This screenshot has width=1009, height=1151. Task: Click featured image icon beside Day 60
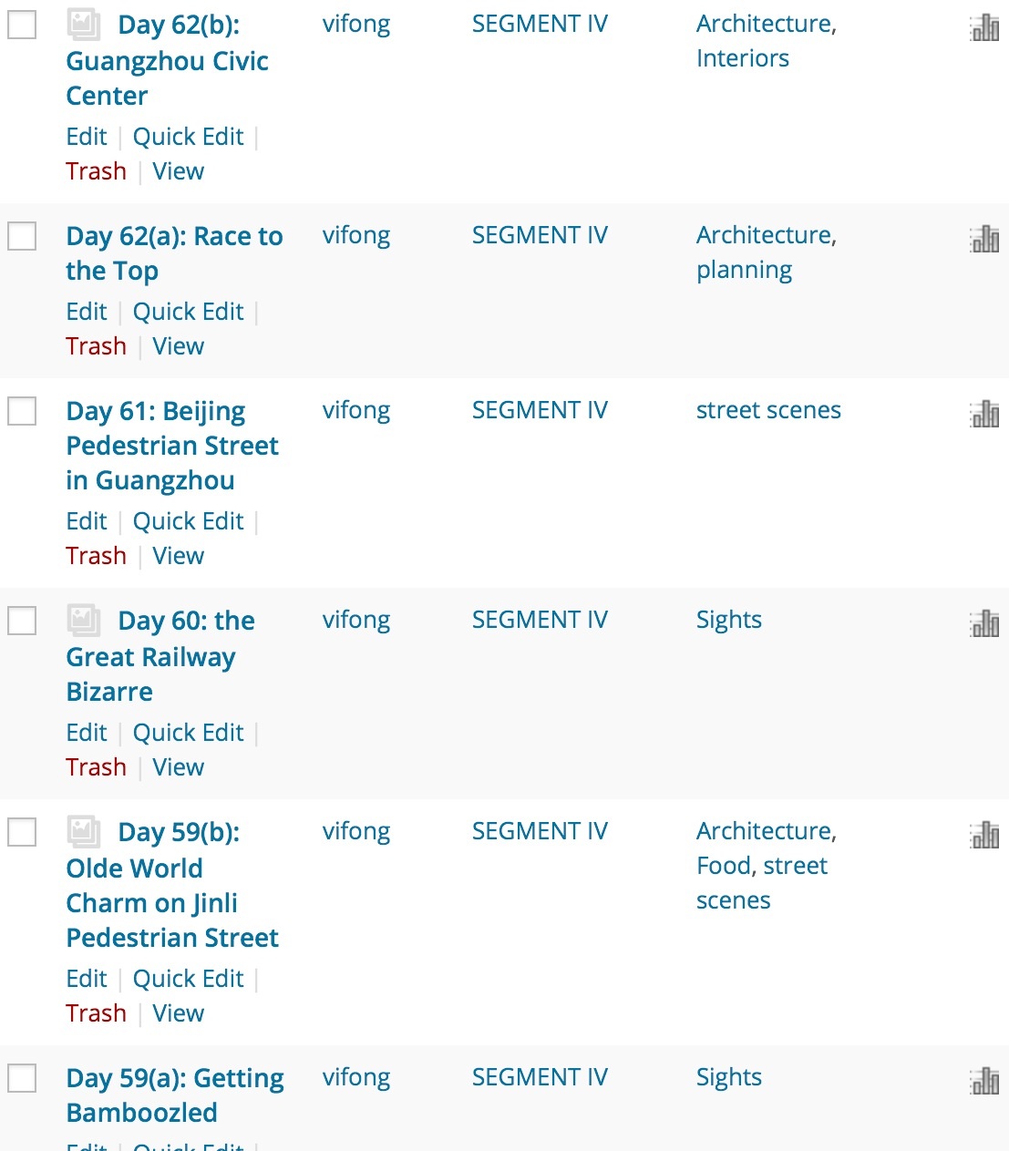(84, 621)
